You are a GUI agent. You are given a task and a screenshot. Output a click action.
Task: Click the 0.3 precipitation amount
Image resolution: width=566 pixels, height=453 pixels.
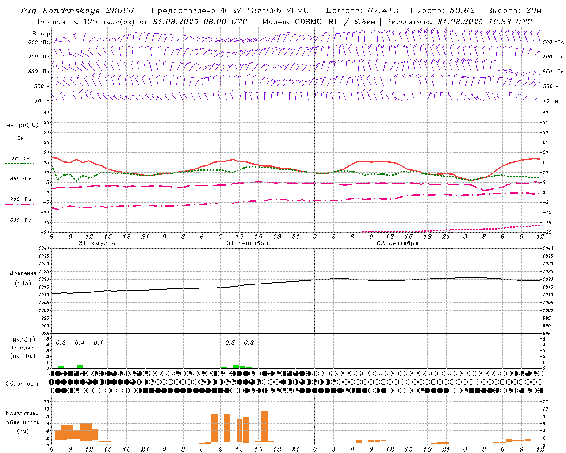[x=249, y=342]
